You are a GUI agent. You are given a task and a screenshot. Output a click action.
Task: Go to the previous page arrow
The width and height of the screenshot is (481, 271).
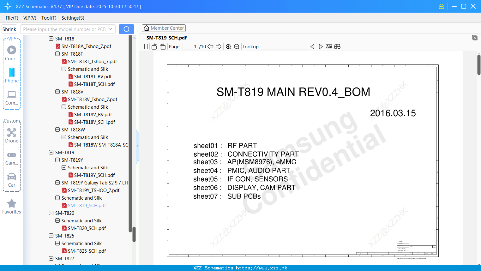point(210,46)
